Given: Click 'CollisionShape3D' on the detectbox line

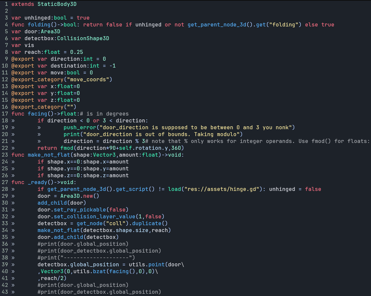Looking at the screenshot, I should point(83,38).
